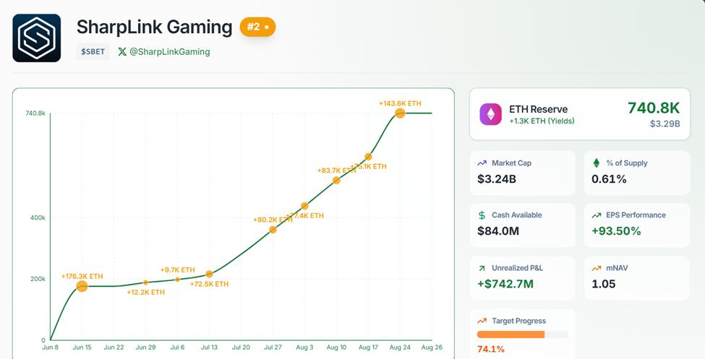The image size is (705, 359).
Task: Click the SharpLink Gaming logo icon
Action: [x=37, y=38]
